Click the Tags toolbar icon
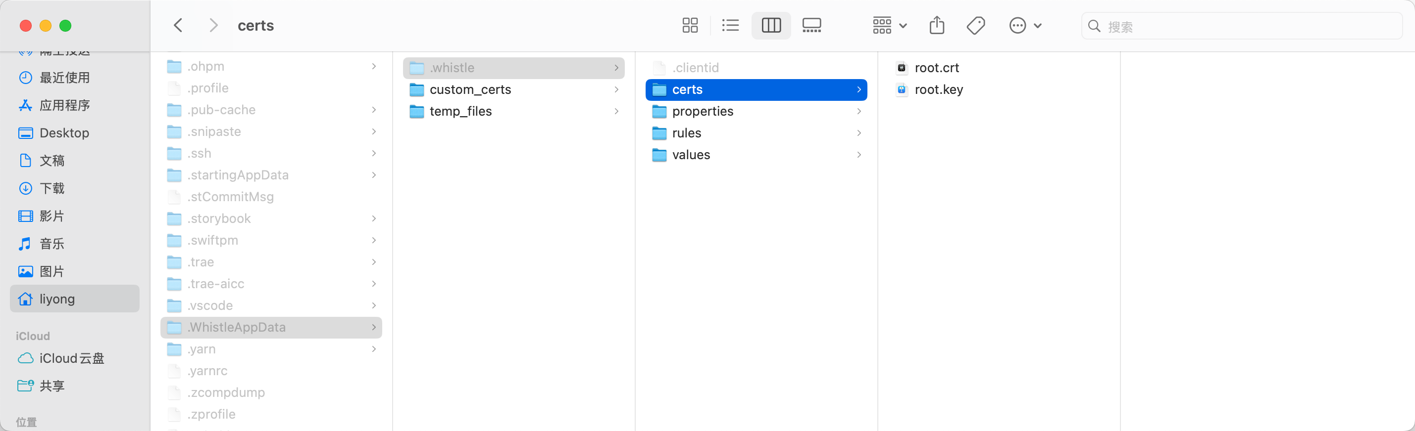 coord(976,26)
